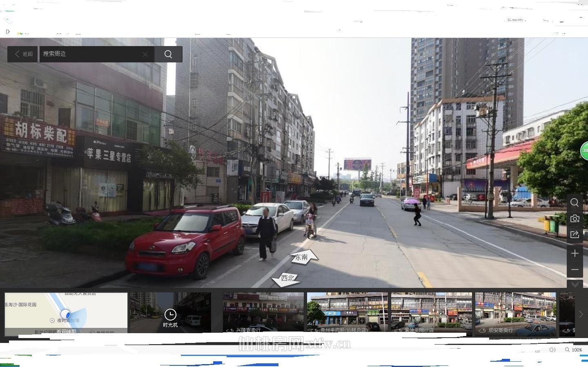The width and height of the screenshot is (588, 367).
Task: Collapse the bottom panel with double chevron
Action: tap(575, 284)
